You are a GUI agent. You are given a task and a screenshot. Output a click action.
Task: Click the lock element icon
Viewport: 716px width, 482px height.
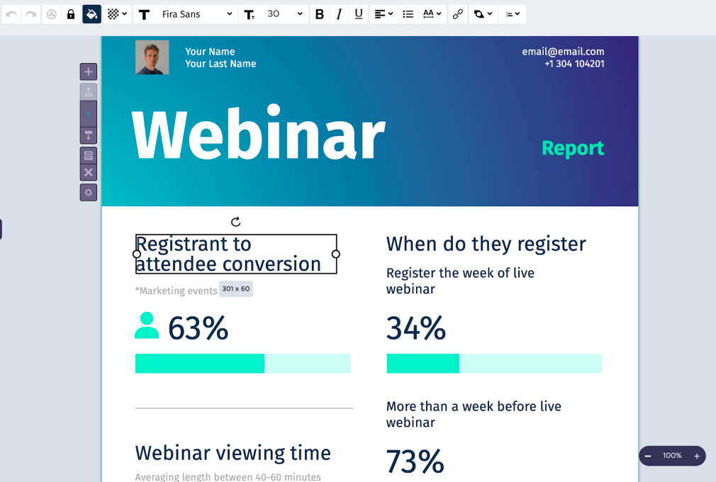71,14
